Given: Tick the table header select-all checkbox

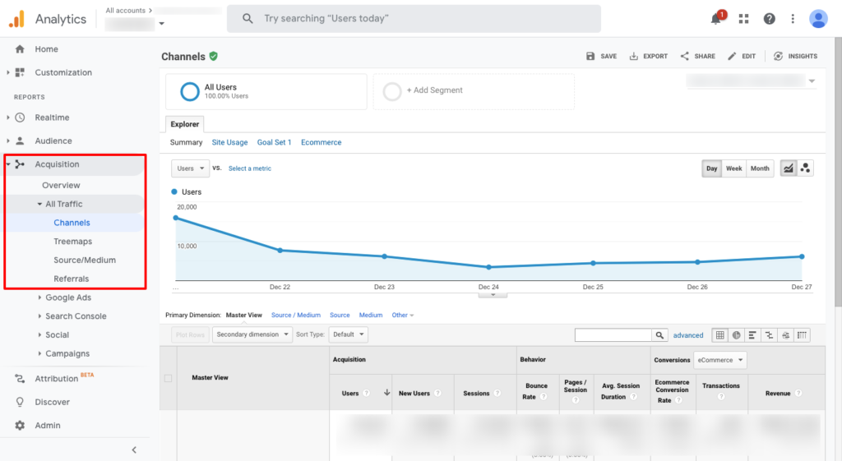Looking at the screenshot, I should 168,378.
